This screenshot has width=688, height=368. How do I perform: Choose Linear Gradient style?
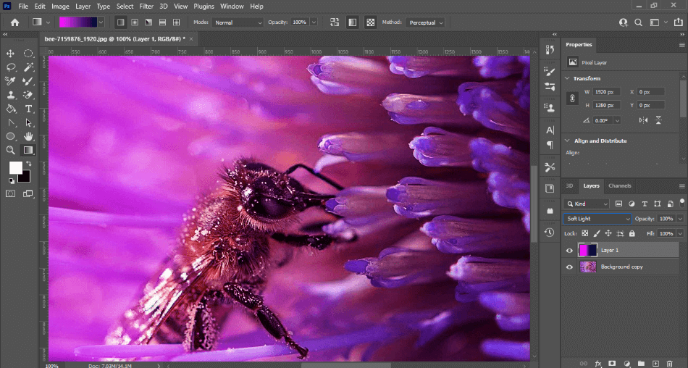click(x=121, y=22)
